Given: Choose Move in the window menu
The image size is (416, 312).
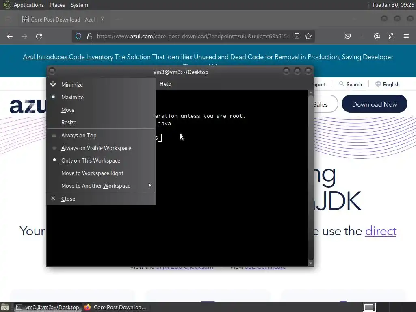Looking at the screenshot, I should tap(101, 110).
